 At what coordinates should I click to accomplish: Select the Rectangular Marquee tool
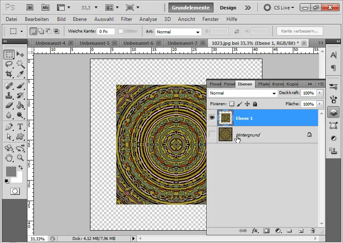point(9,54)
